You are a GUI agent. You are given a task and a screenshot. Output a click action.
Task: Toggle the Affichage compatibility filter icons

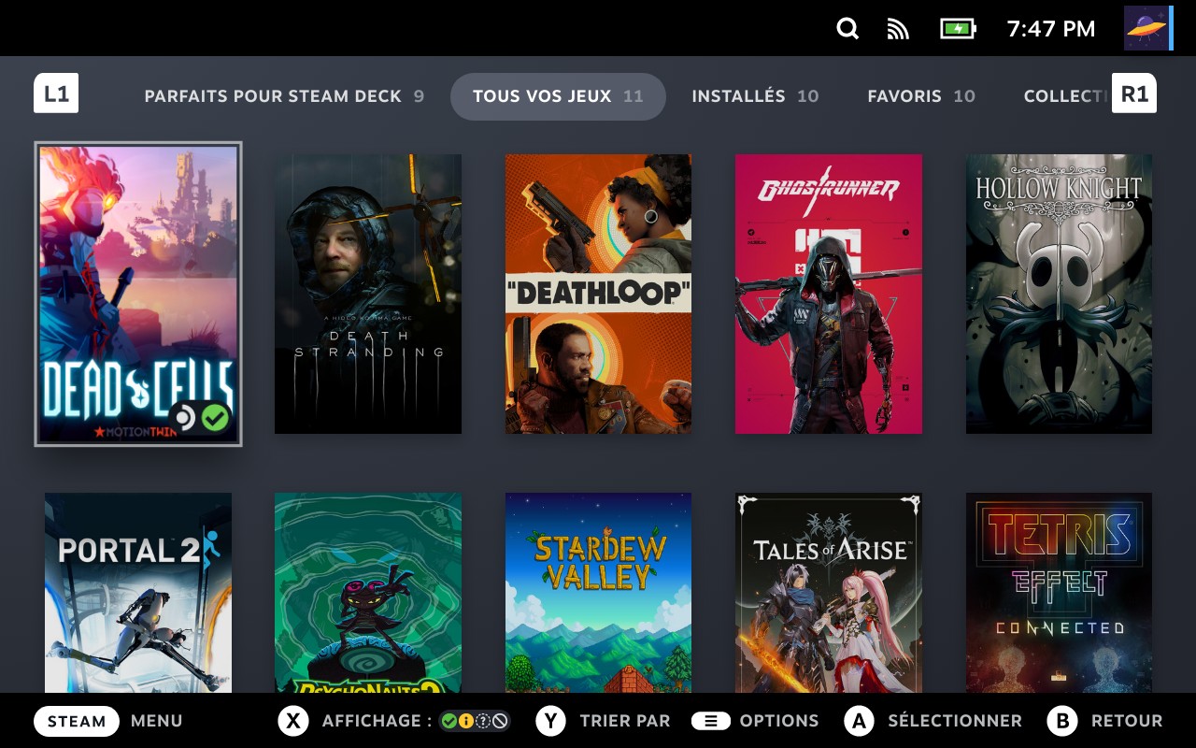coord(475,721)
